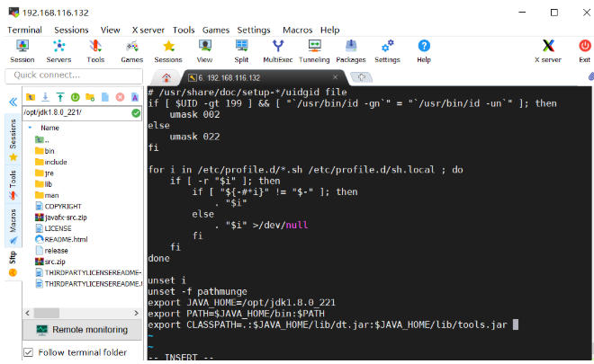Switch to the Sftp side tab
The image size is (594, 364).
[x=13, y=263]
